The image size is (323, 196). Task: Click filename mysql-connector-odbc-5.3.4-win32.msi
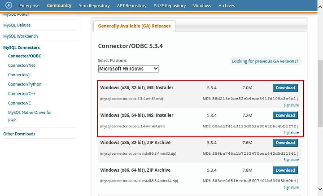click(x=131, y=99)
